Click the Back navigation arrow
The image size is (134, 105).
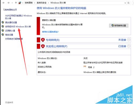4,3
